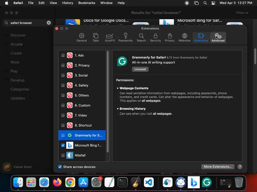The width and height of the screenshot is (257, 192).
Task: Open AutoFill preferences
Action: (110, 37)
